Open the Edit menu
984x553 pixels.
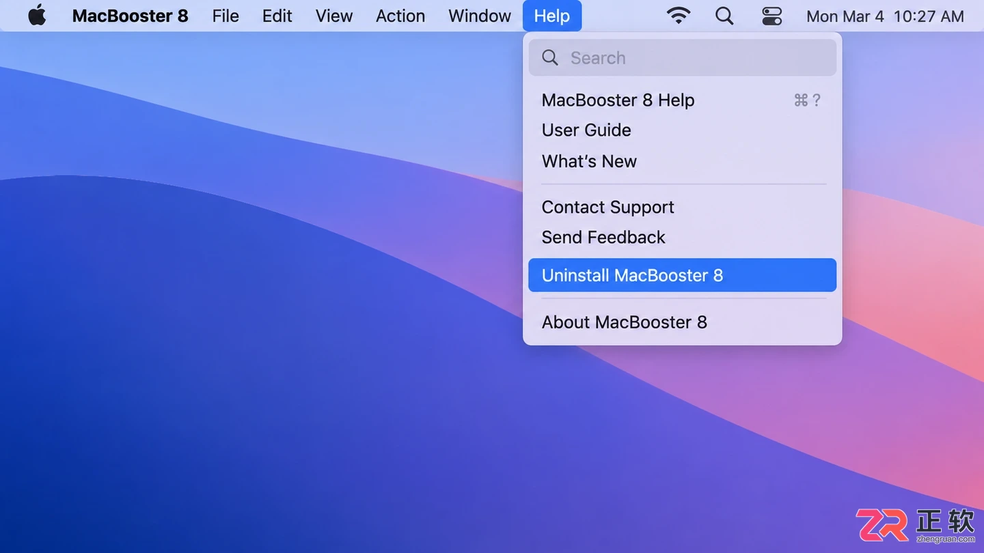277,16
